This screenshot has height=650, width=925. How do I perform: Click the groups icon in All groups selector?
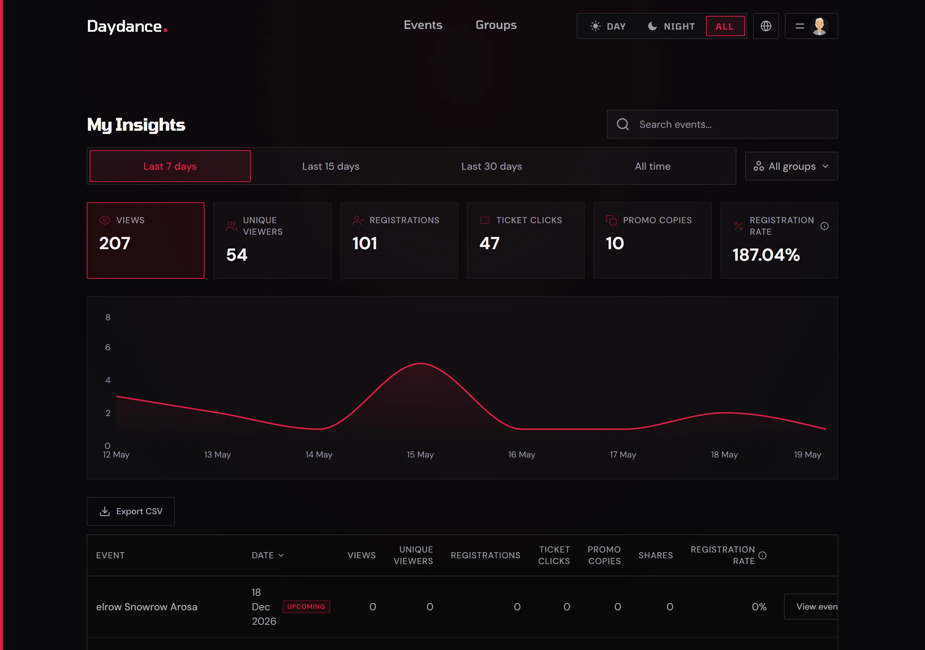click(x=759, y=166)
